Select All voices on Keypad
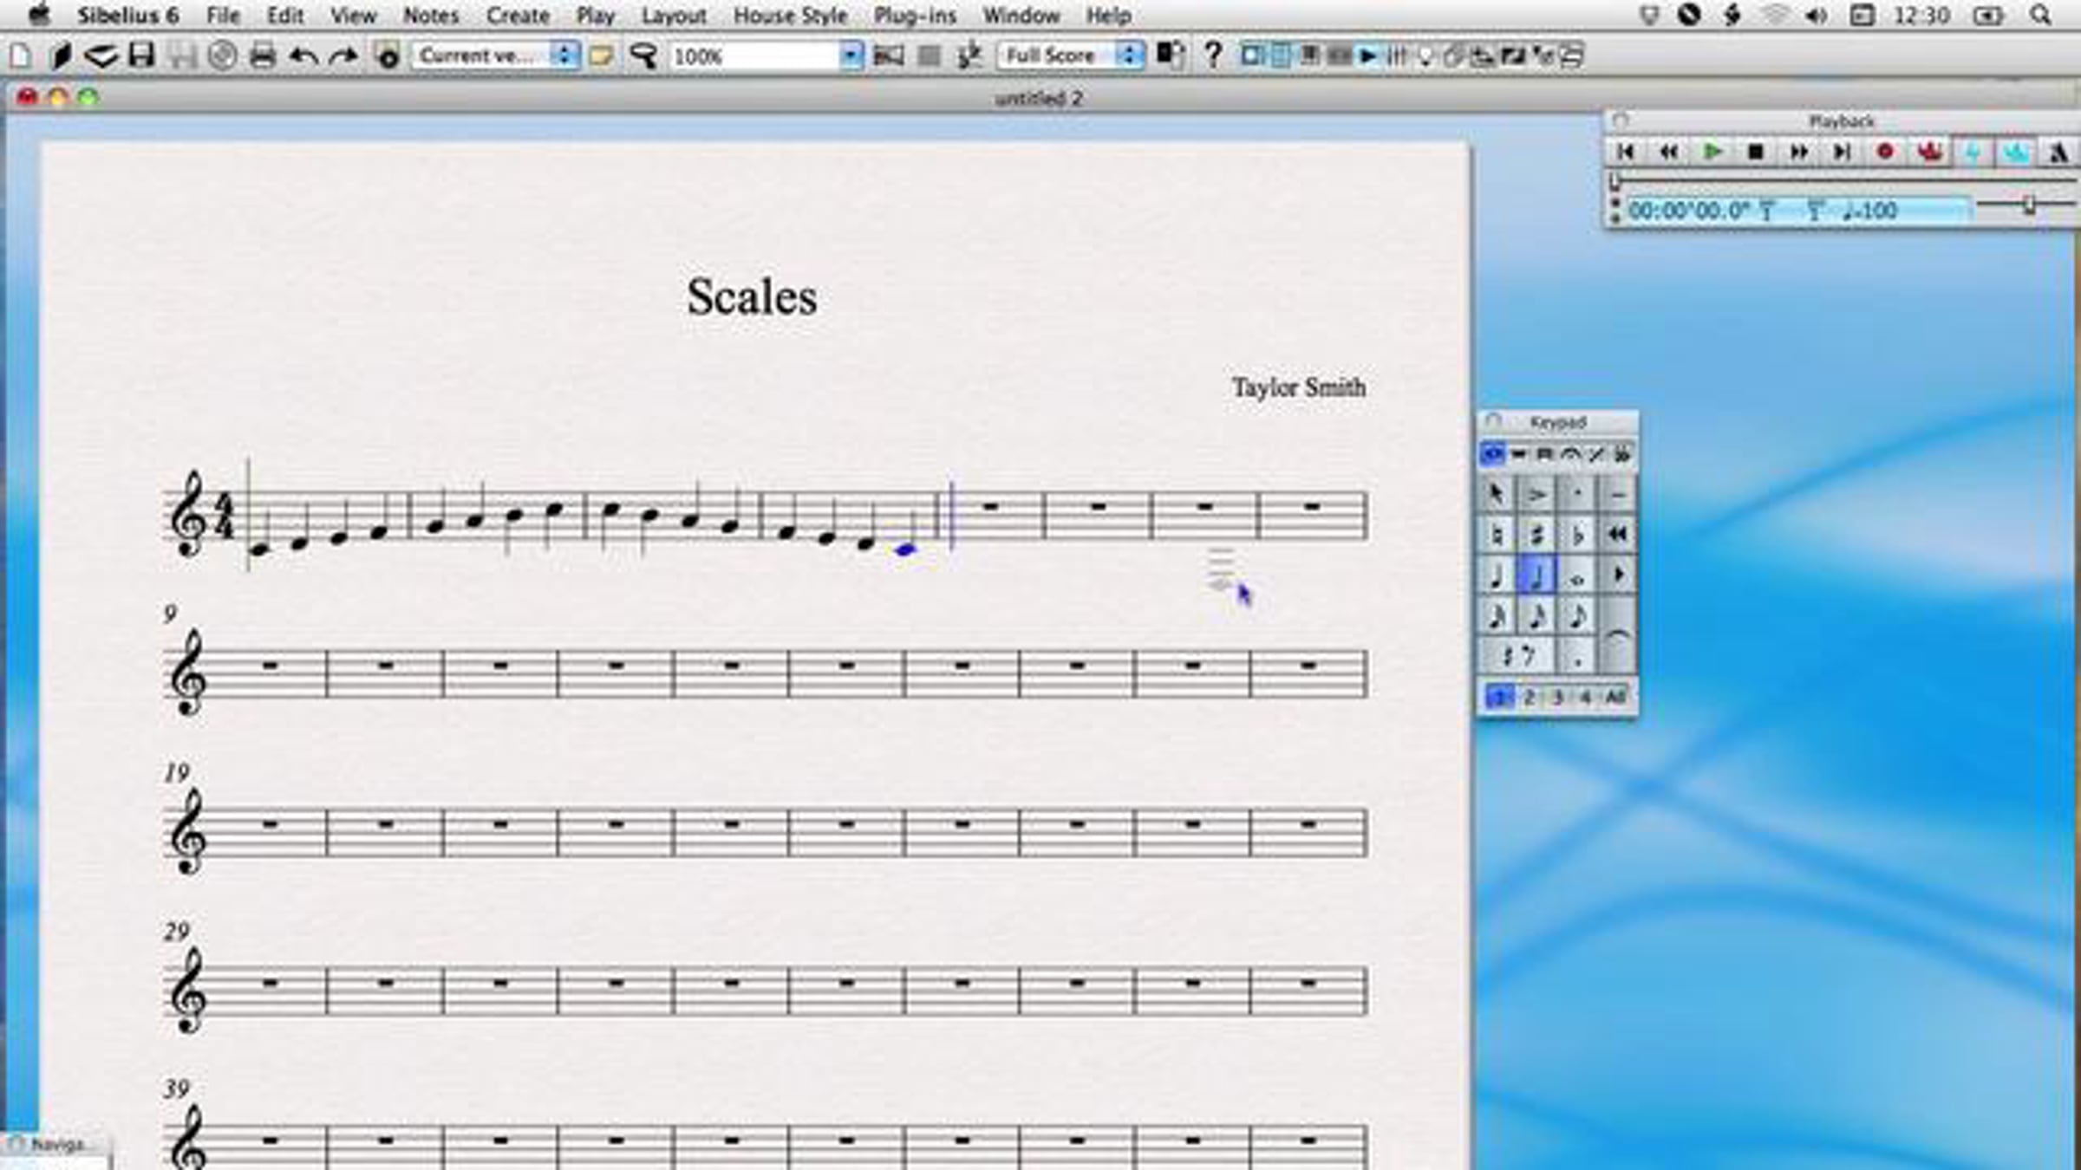Image resolution: width=2081 pixels, height=1170 pixels. (x=1615, y=697)
